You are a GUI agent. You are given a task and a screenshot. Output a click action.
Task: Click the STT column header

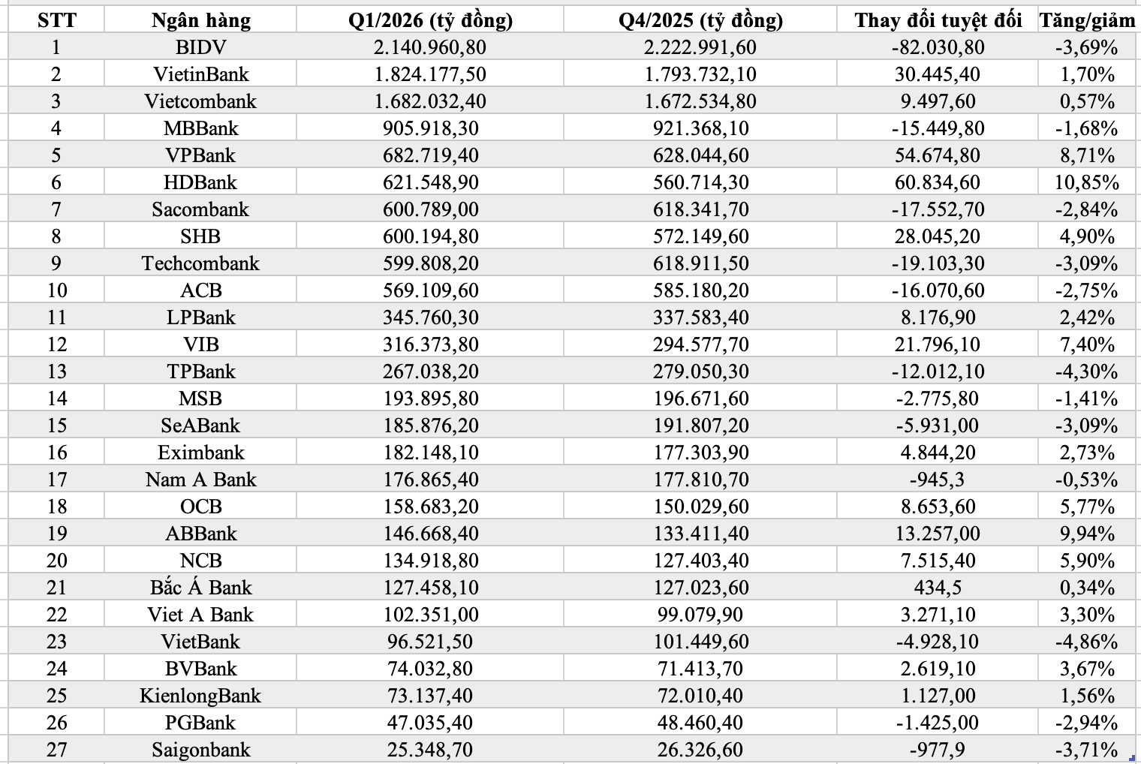pos(56,20)
